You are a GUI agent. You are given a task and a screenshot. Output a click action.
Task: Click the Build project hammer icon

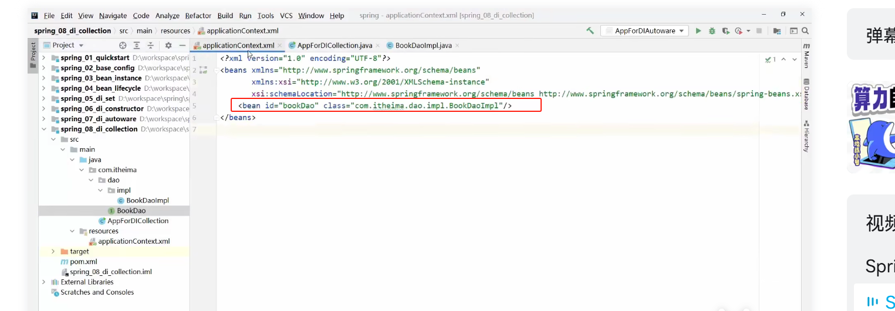click(590, 31)
